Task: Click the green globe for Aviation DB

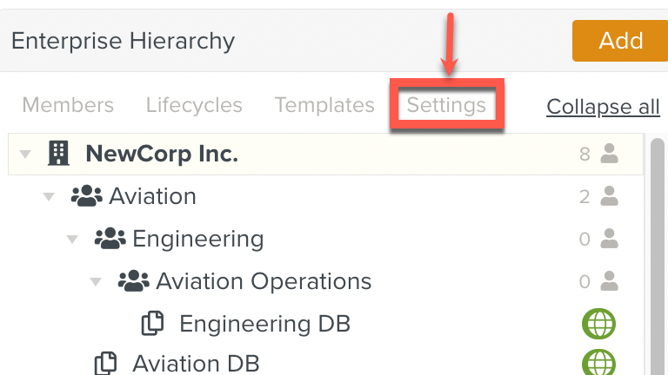Action: point(598,363)
